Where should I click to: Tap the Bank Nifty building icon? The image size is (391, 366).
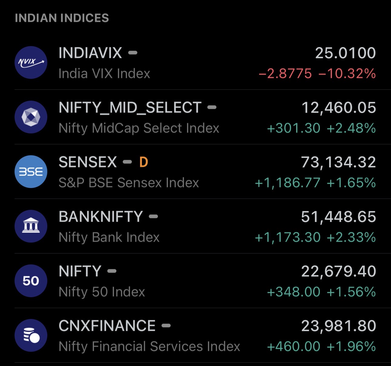click(31, 226)
